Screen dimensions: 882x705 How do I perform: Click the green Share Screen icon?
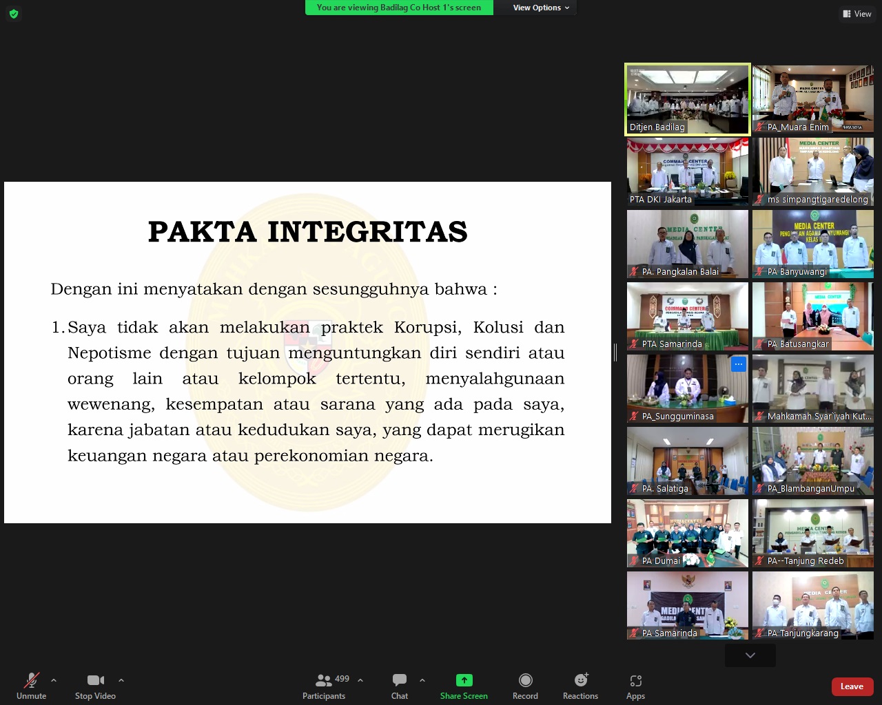pyautogui.click(x=464, y=681)
